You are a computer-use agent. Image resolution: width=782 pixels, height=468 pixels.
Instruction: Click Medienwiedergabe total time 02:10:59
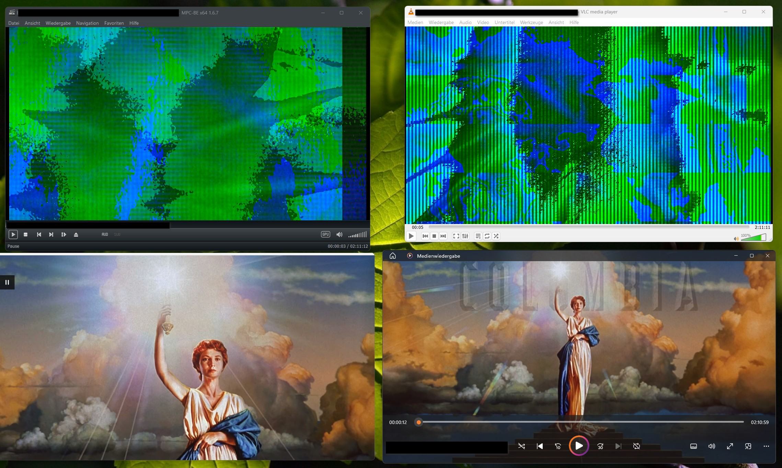[760, 422]
